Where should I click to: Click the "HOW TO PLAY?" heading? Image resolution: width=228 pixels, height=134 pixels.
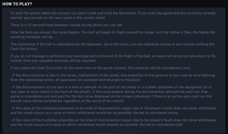[x=17, y=4]
